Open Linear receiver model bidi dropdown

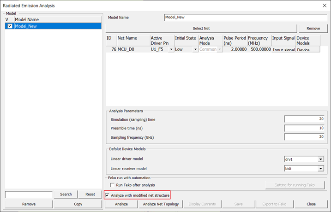click(x=320, y=169)
